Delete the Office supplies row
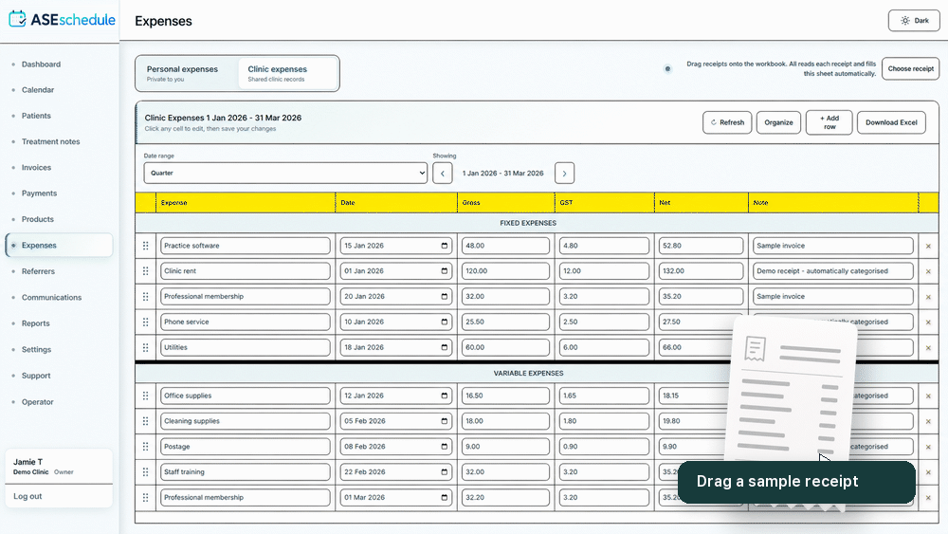 [x=928, y=396]
